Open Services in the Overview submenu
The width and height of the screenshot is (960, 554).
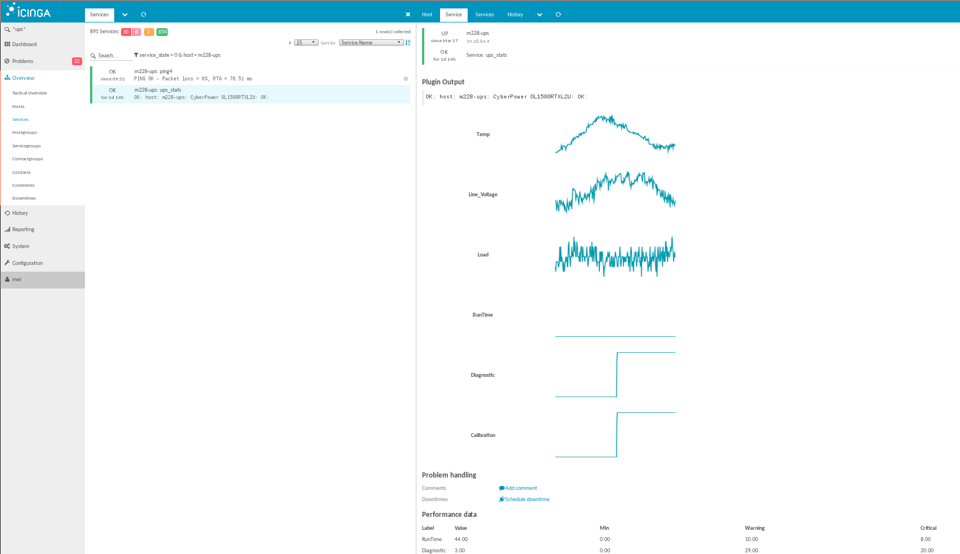pos(20,120)
